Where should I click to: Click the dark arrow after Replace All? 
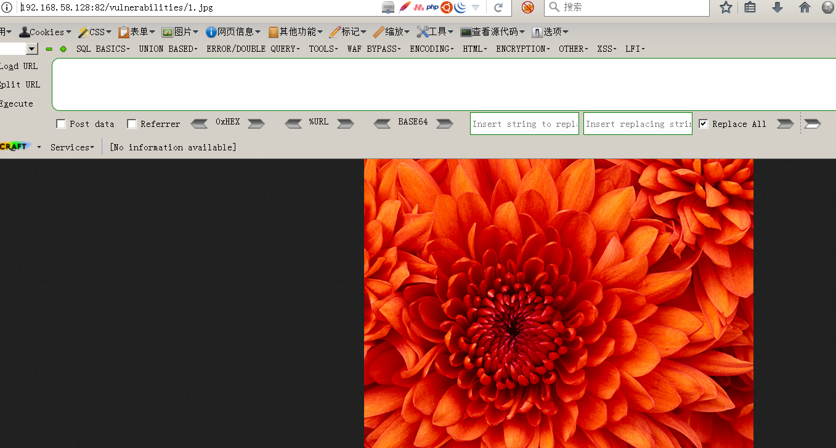click(x=785, y=124)
